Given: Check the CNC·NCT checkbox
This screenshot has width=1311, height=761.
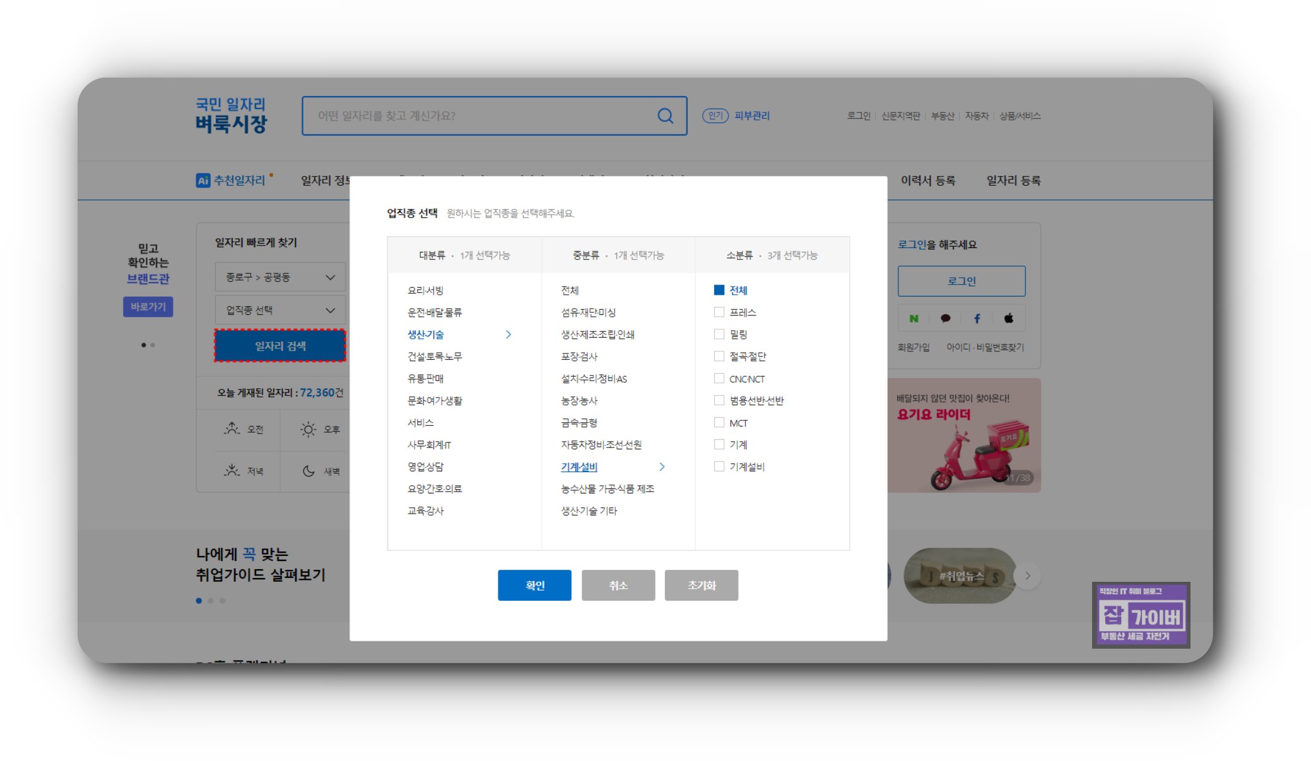Looking at the screenshot, I should tap(719, 379).
